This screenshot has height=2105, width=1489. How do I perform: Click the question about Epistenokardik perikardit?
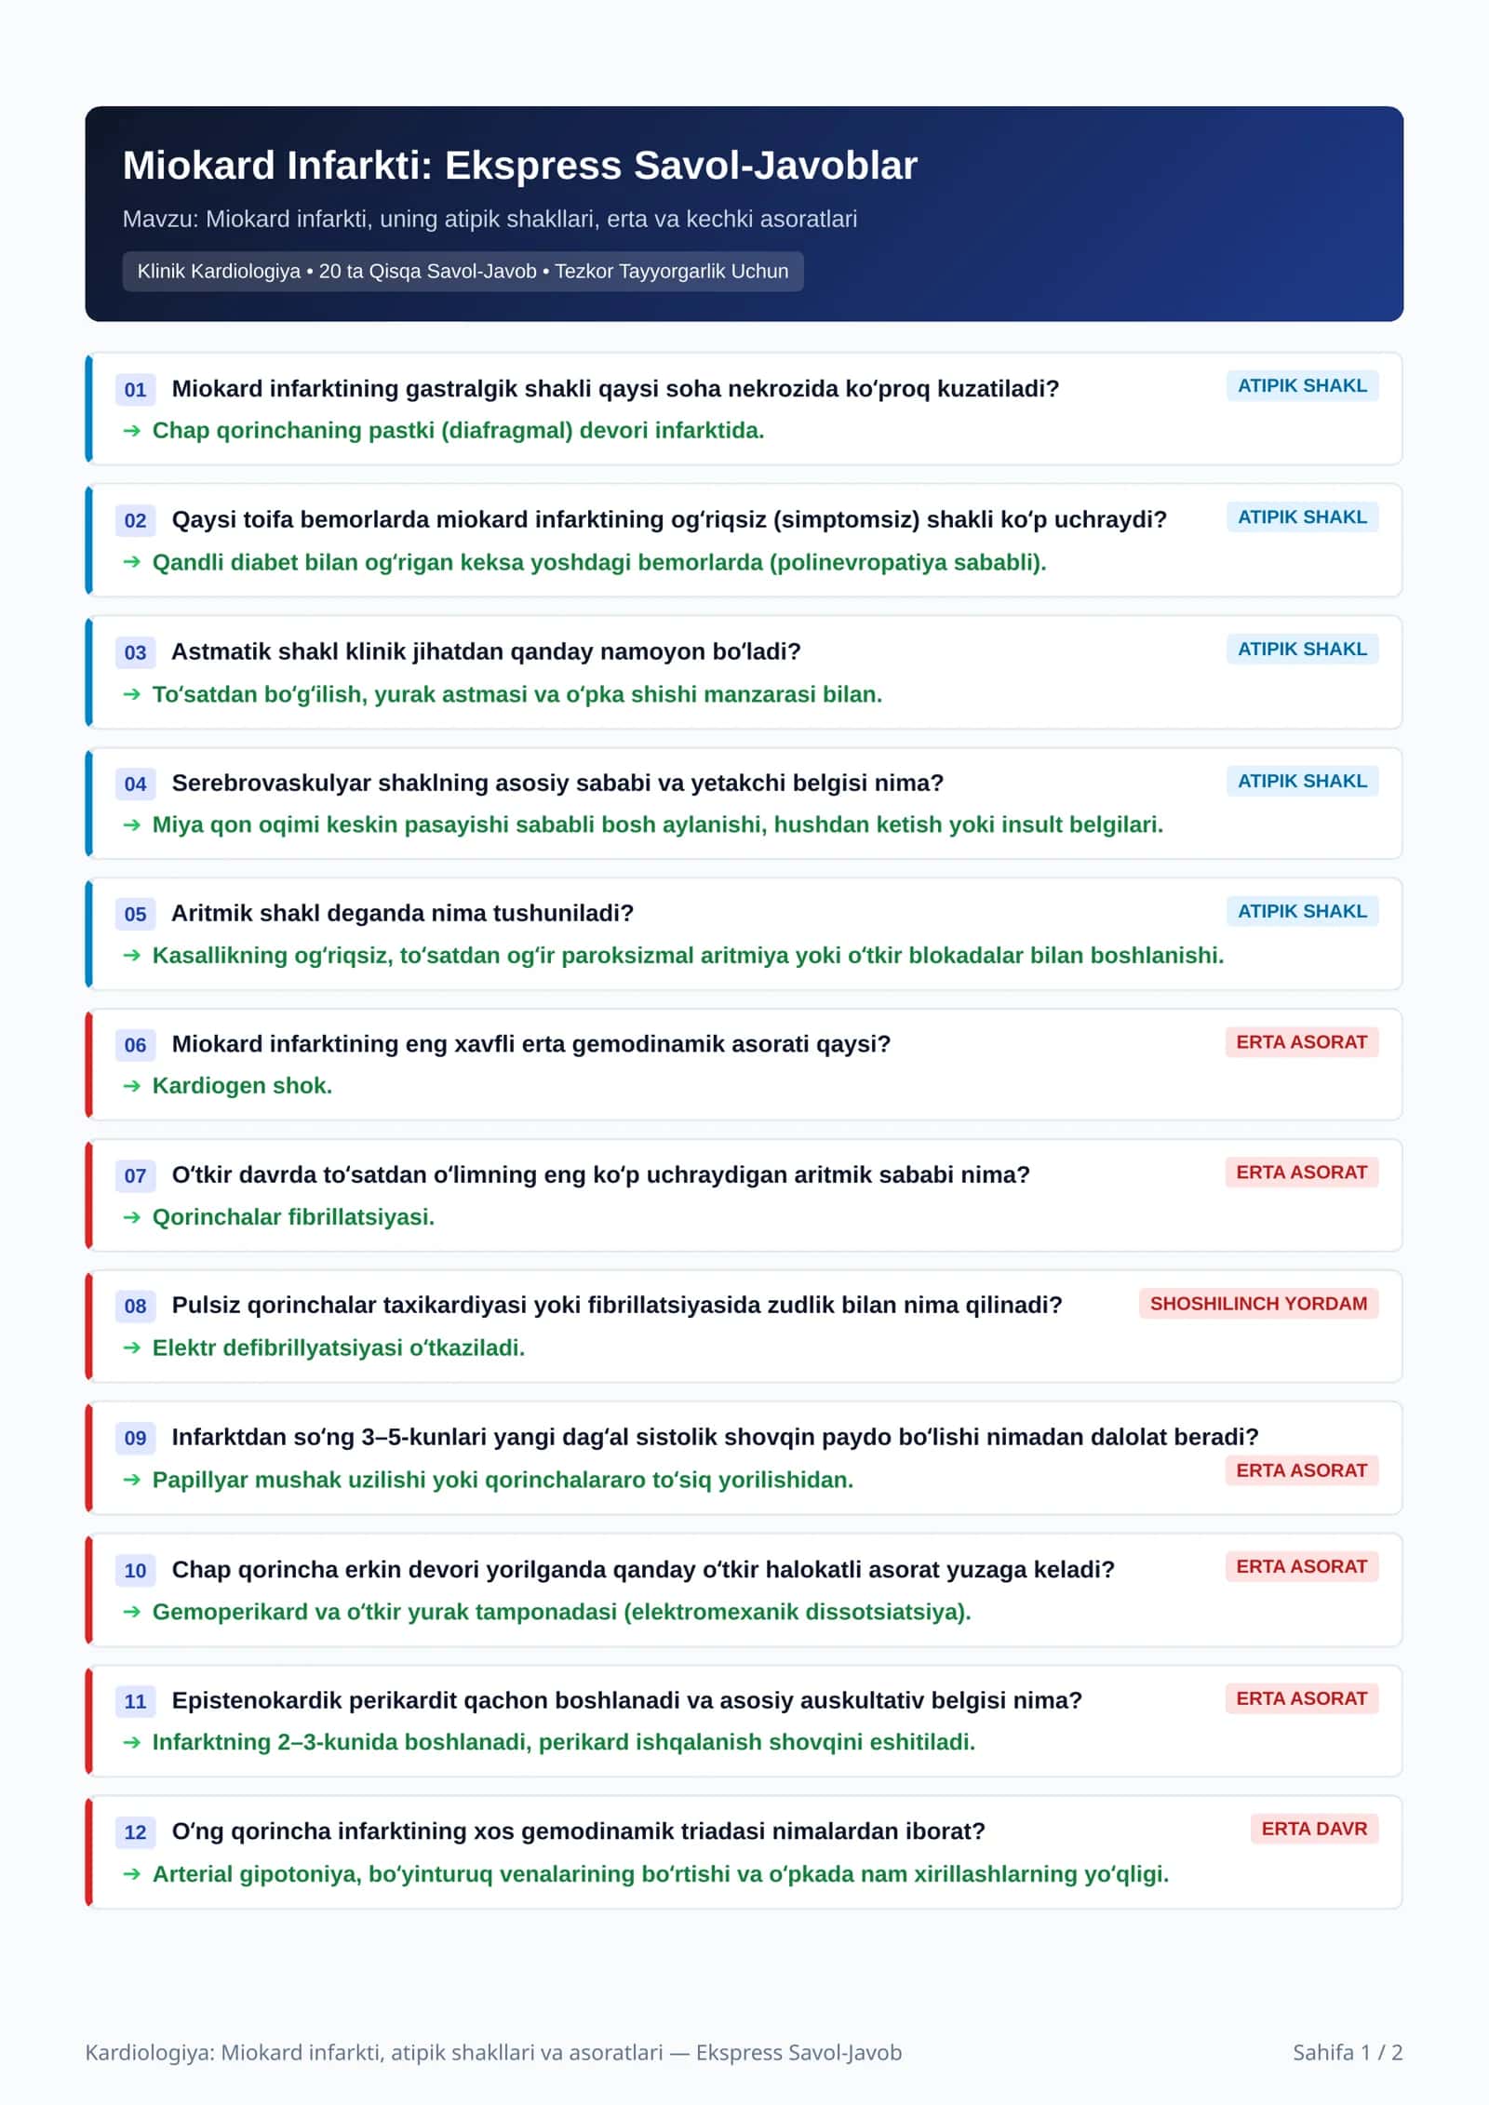click(627, 1700)
